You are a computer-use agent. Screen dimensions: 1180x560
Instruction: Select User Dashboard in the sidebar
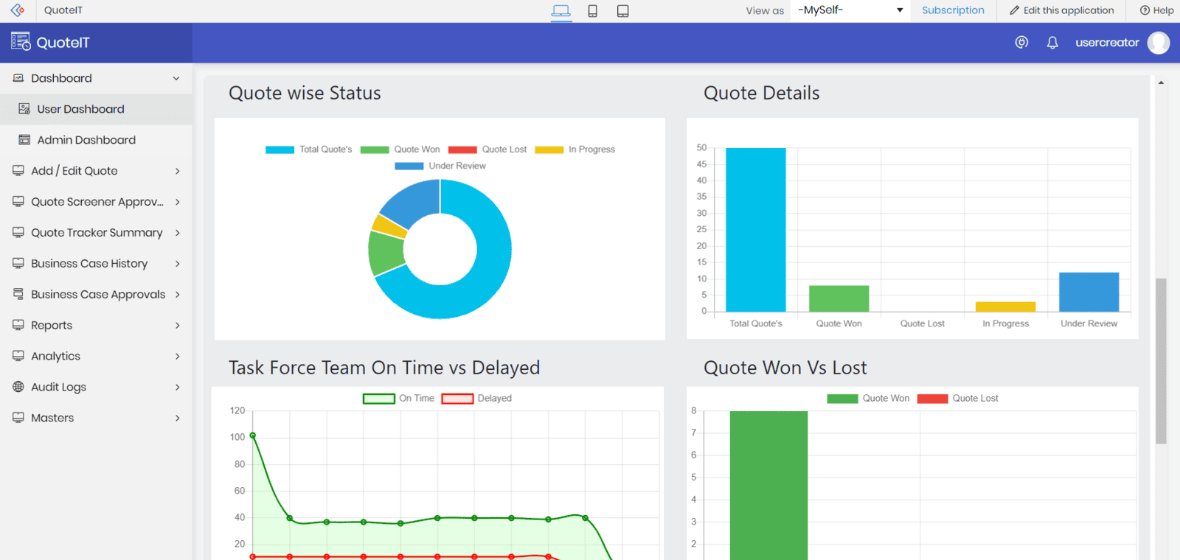point(80,109)
